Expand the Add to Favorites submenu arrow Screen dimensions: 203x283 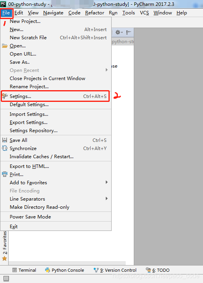click(x=107, y=182)
